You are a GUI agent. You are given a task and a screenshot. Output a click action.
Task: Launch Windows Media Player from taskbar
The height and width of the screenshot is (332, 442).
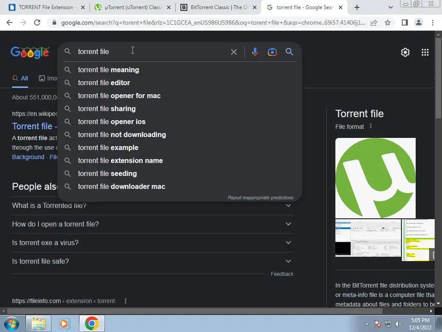click(x=65, y=323)
